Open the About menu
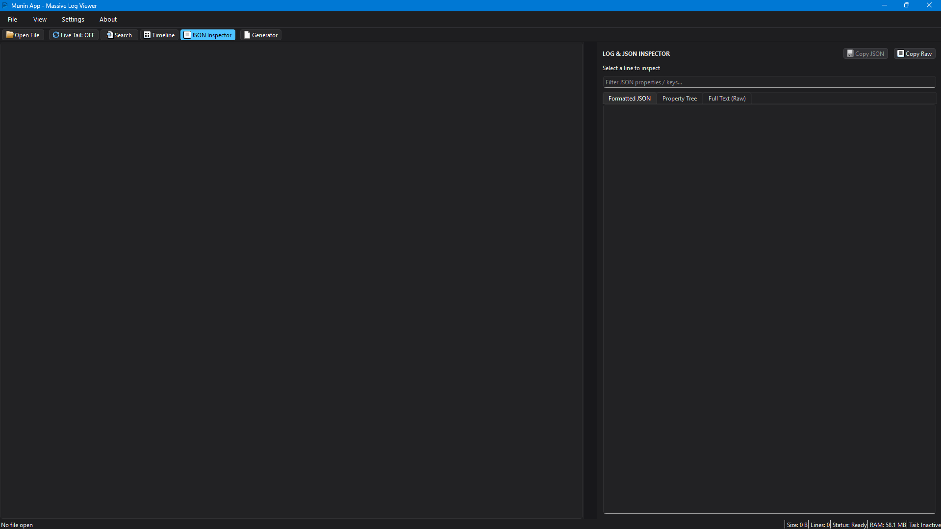Viewport: 941px width, 529px height. coord(108,19)
